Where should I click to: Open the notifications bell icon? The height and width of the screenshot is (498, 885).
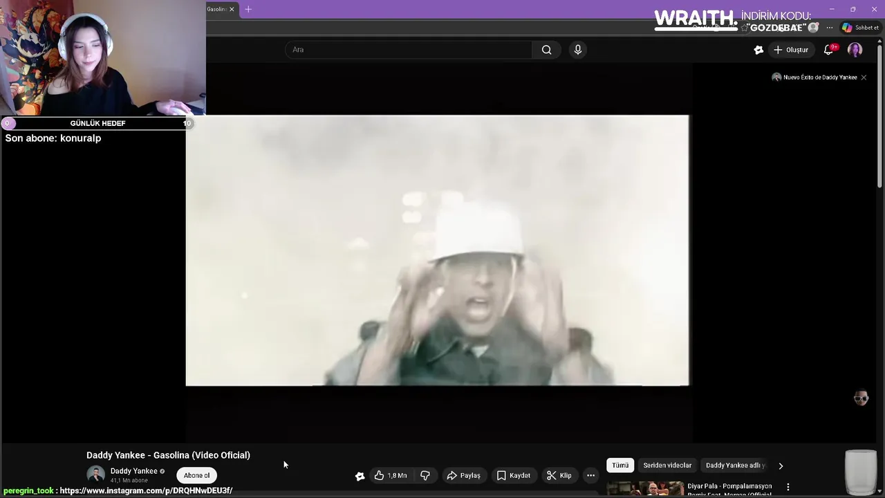click(x=829, y=50)
